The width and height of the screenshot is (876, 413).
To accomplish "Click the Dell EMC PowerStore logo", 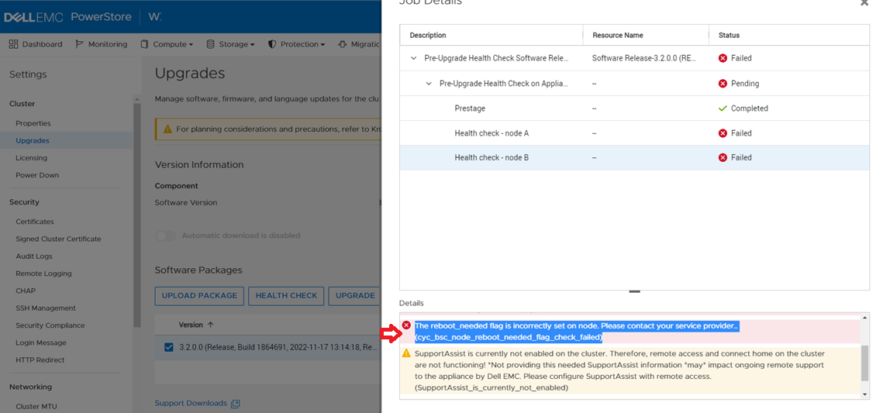I will (x=67, y=17).
